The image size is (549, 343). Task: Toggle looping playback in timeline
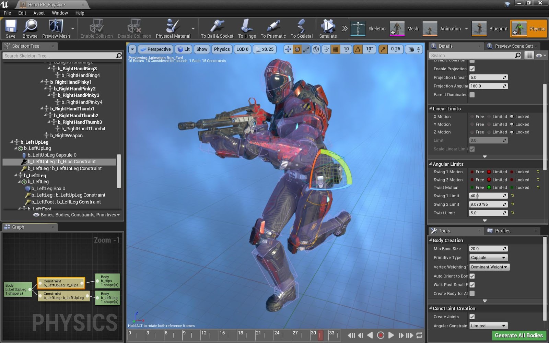point(419,335)
